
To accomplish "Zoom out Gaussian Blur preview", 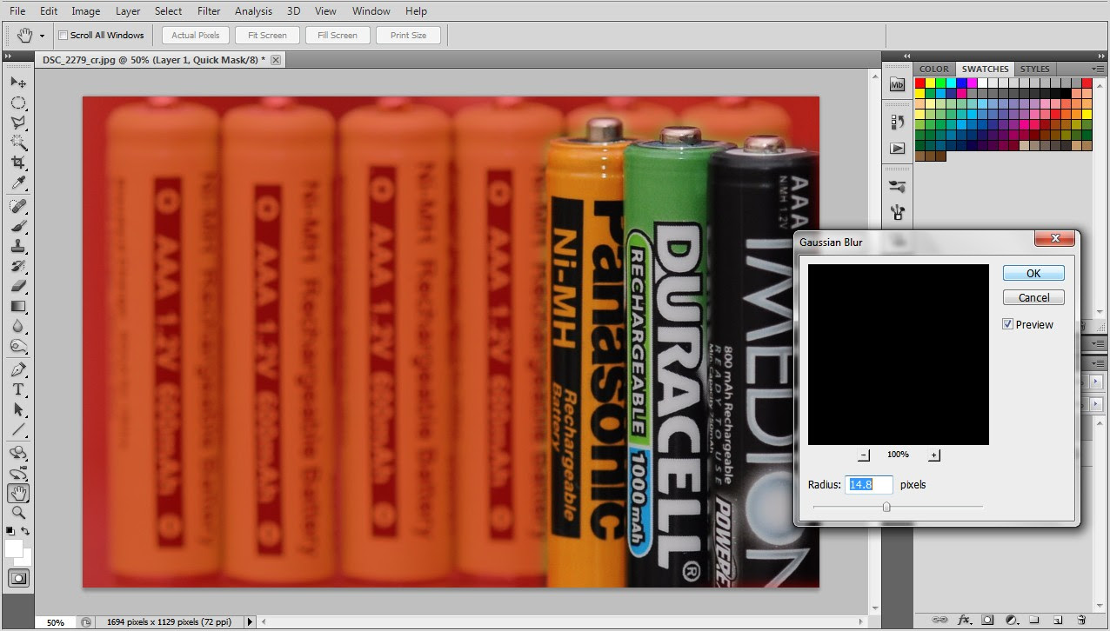I will 864,455.
